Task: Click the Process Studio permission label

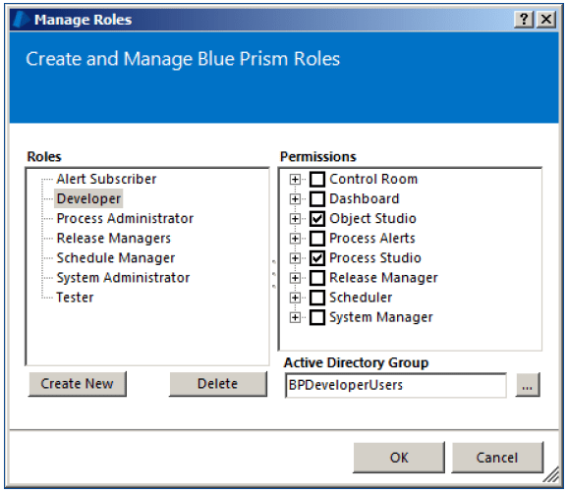Action: tap(375, 258)
